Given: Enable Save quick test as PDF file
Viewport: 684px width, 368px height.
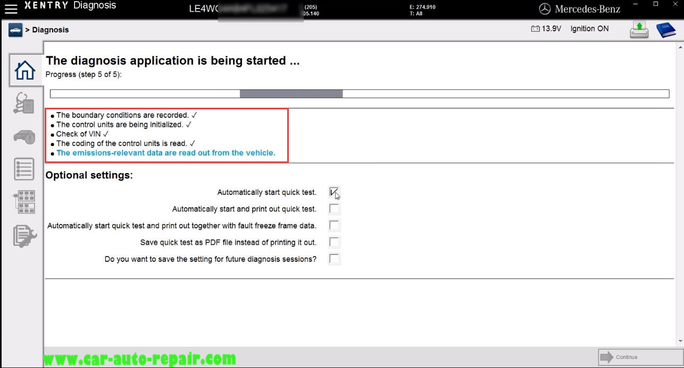Looking at the screenshot, I should pos(334,242).
